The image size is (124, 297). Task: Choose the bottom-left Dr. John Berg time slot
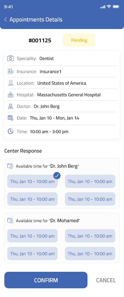32,199
